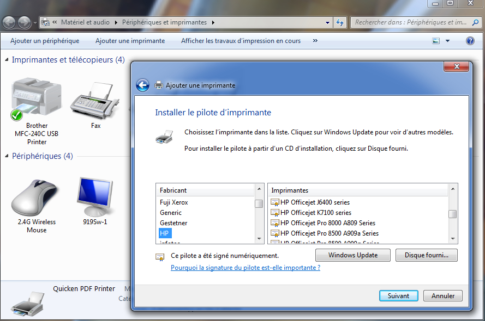Collapse the Périphériques group

(7, 156)
